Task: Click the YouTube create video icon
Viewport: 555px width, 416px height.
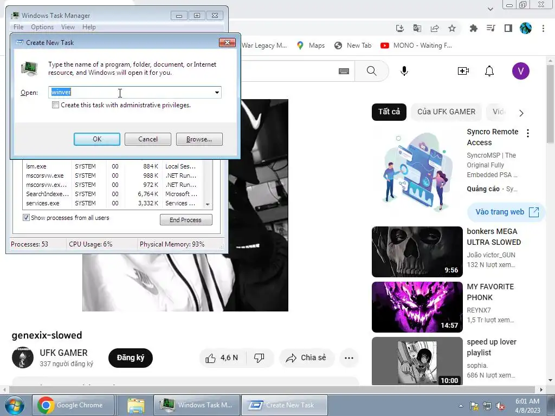Action: (463, 71)
